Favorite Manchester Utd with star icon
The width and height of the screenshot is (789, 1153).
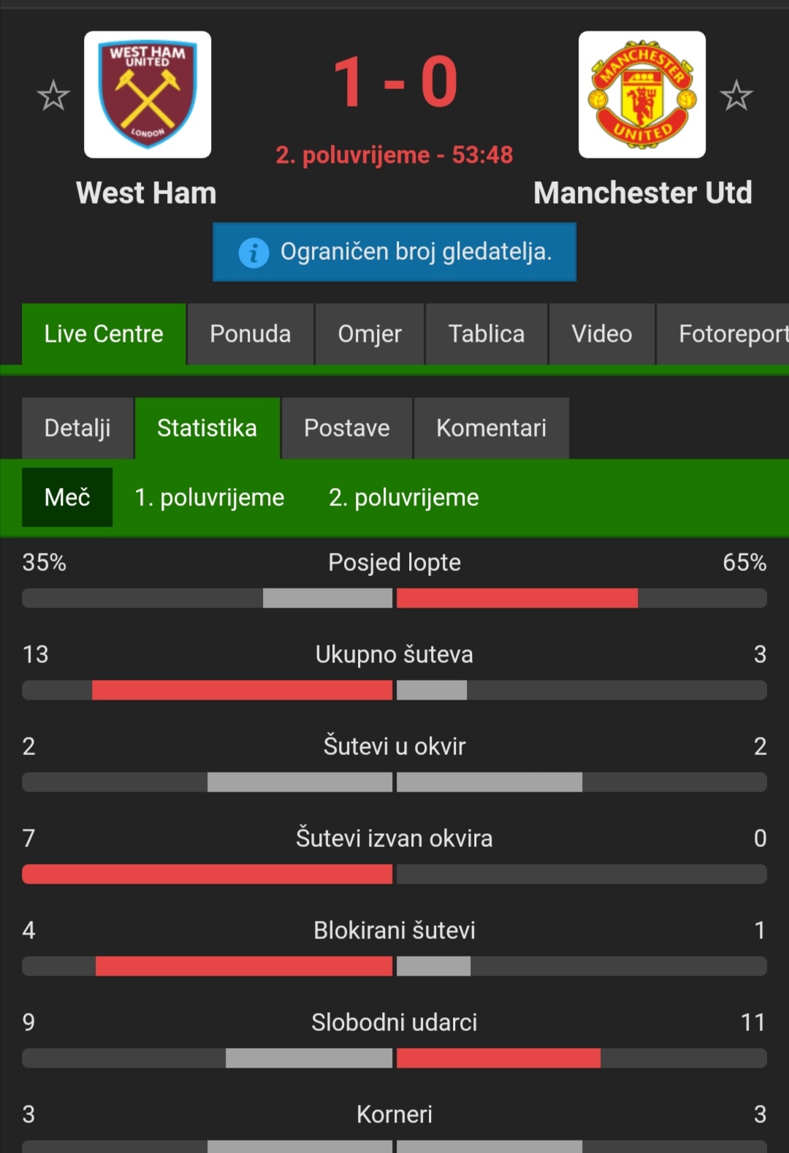[x=736, y=96]
